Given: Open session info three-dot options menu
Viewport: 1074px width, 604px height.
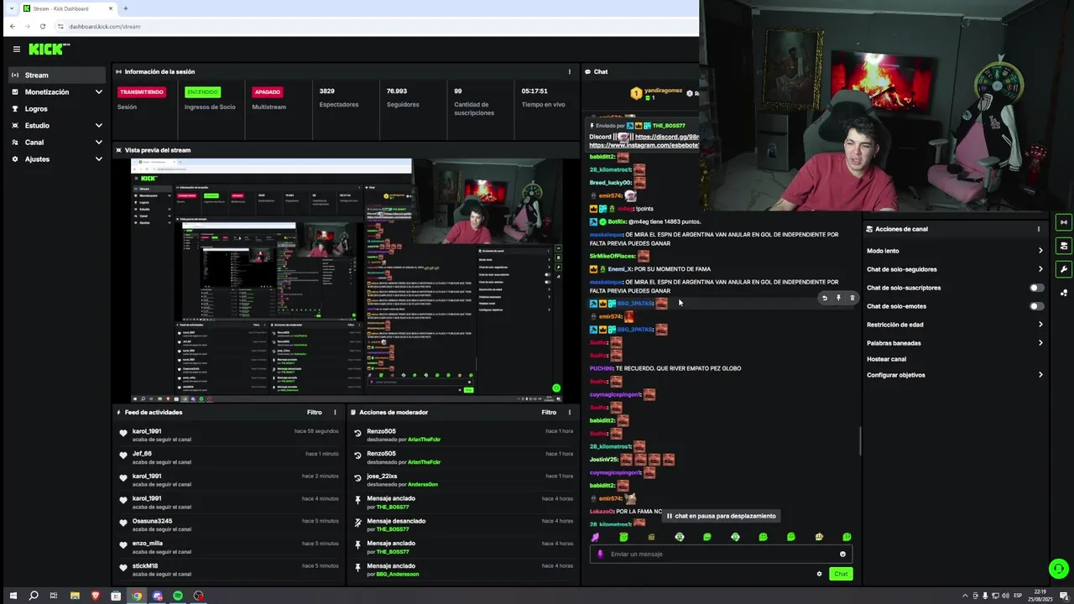Looking at the screenshot, I should pos(570,72).
